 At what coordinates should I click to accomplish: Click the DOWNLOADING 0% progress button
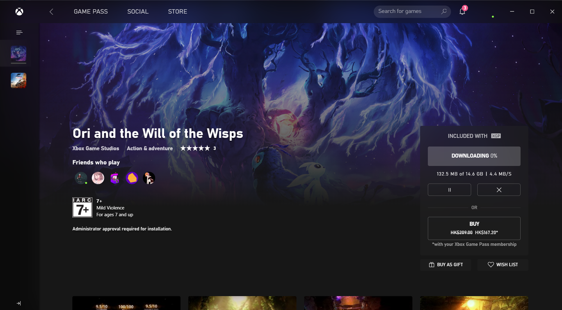pos(474,156)
